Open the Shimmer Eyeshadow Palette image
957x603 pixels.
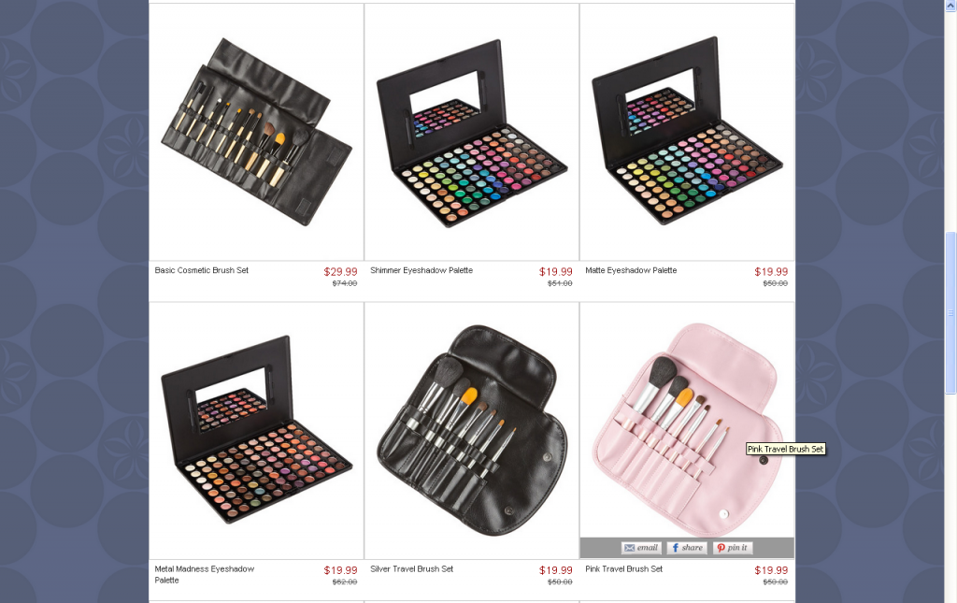[472, 132]
